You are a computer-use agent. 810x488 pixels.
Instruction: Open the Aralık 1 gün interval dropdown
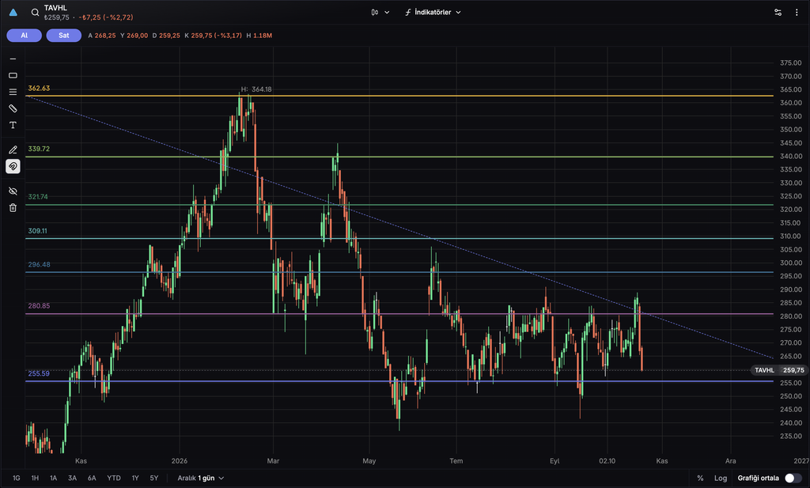click(200, 479)
